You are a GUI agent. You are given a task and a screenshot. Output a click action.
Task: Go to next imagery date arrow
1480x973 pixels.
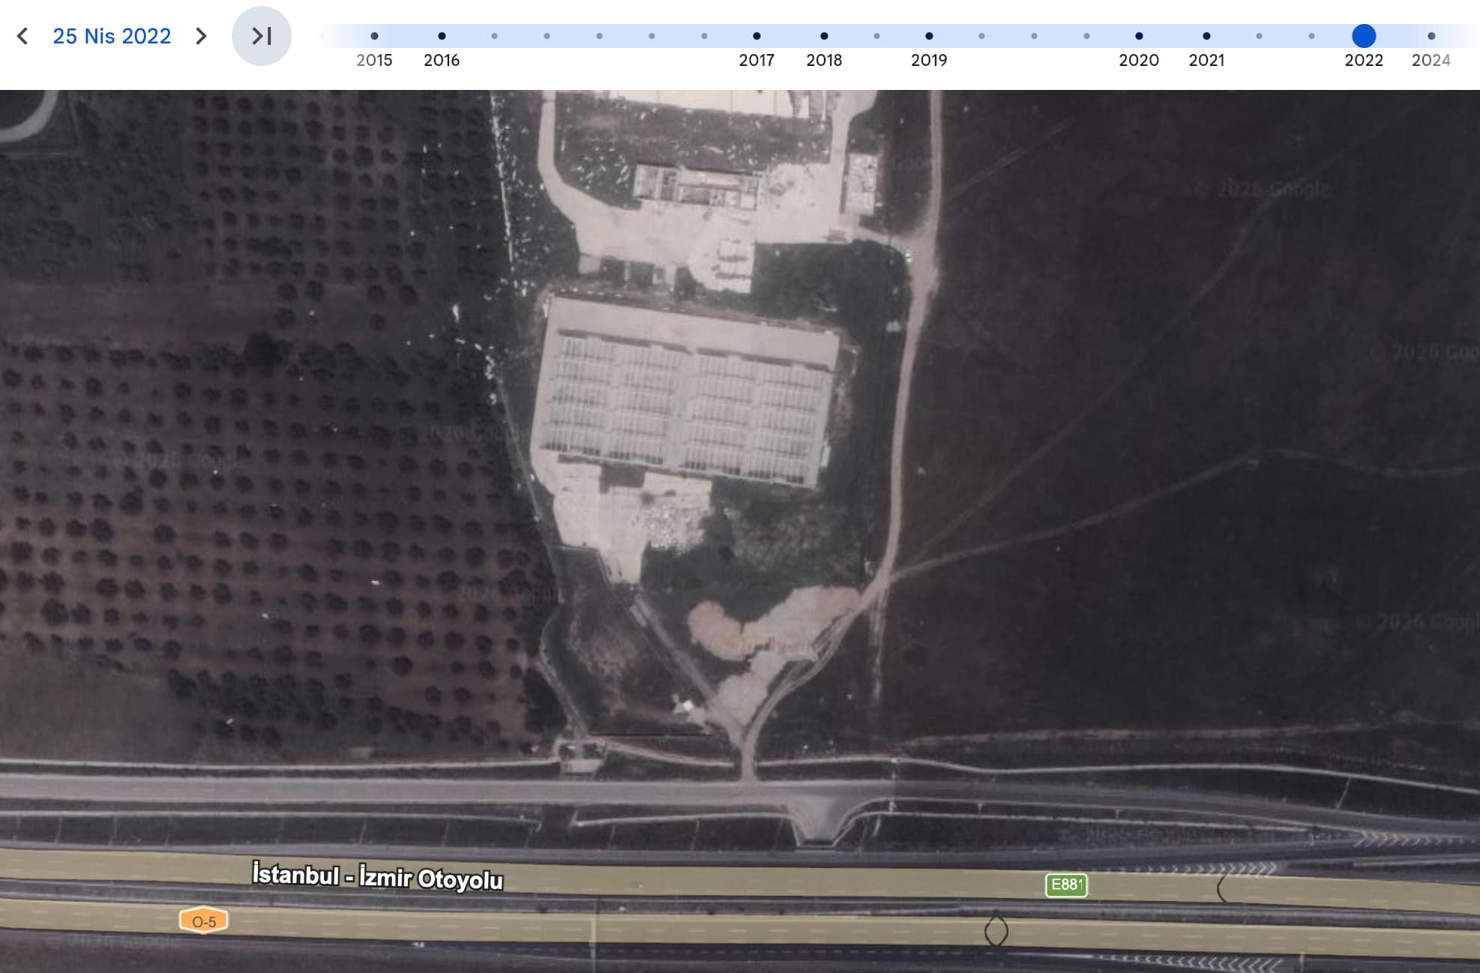coord(200,36)
